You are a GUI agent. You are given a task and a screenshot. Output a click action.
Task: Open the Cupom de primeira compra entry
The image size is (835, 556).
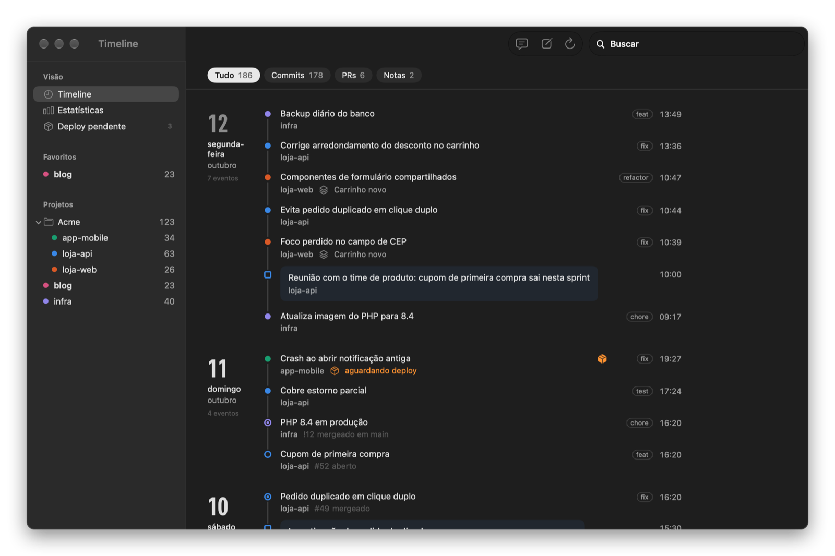pos(335,454)
